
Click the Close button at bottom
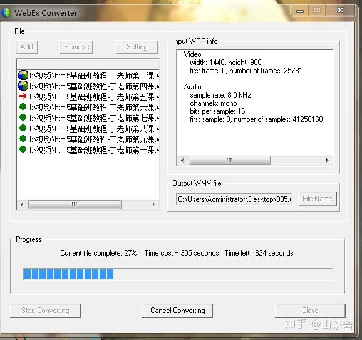(310, 311)
